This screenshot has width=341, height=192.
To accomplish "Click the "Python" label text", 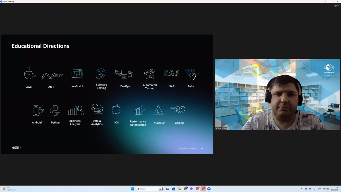I will click(55, 123).
